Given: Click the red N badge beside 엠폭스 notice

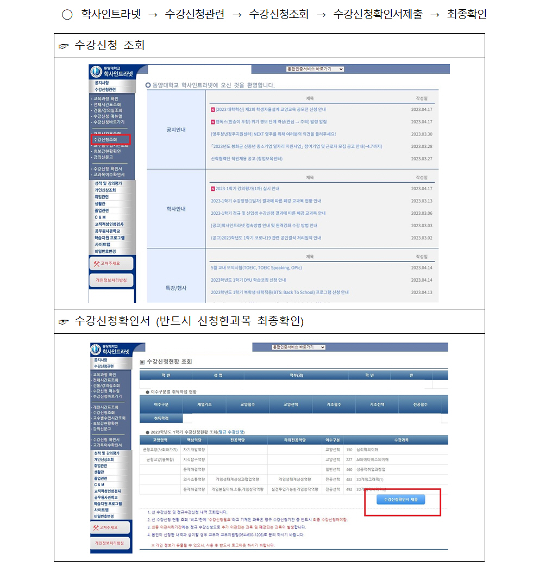Looking at the screenshot, I should pos(212,122).
